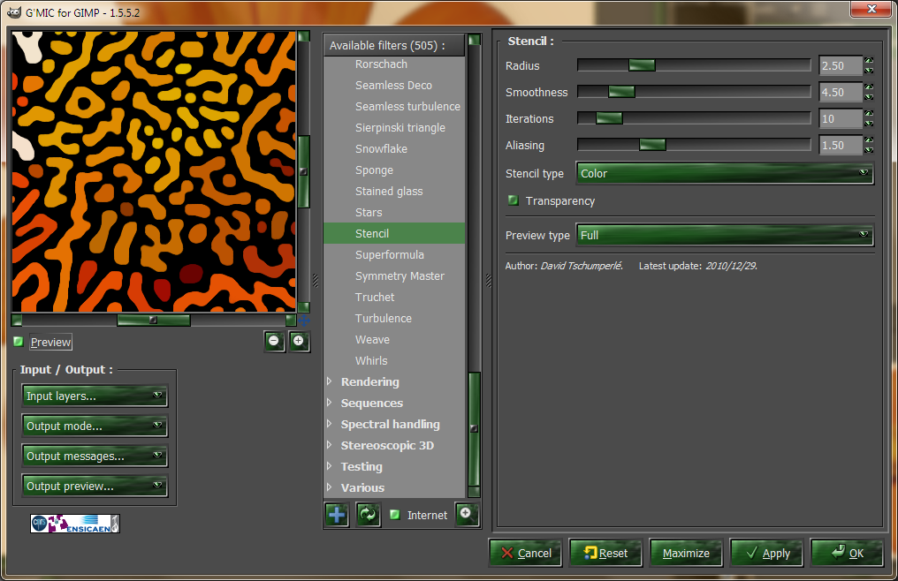The width and height of the screenshot is (898, 581).
Task: Close the G'MIC for GIMP window
Action: point(871,9)
